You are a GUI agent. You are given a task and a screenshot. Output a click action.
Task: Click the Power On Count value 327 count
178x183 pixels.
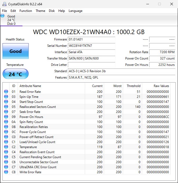[x=162, y=58]
